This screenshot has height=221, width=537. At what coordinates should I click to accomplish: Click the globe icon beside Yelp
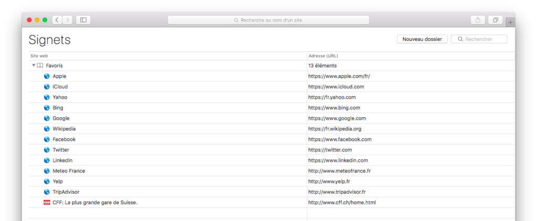(x=47, y=181)
